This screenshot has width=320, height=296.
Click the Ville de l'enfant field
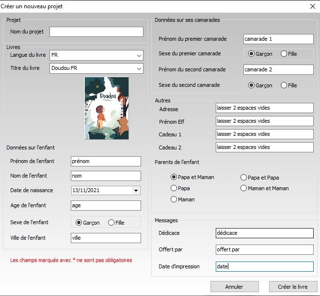pos(105,238)
